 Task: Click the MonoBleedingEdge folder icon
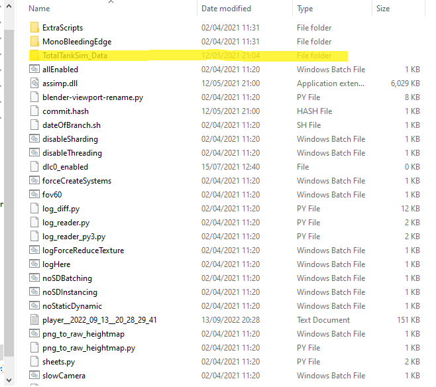(35, 42)
